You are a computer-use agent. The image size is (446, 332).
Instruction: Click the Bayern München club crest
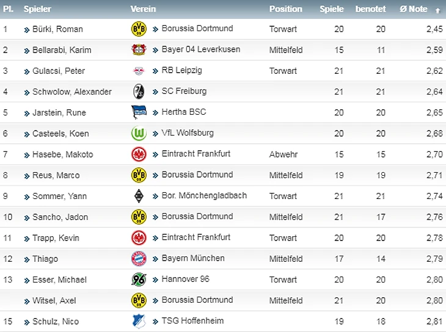(x=139, y=259)
